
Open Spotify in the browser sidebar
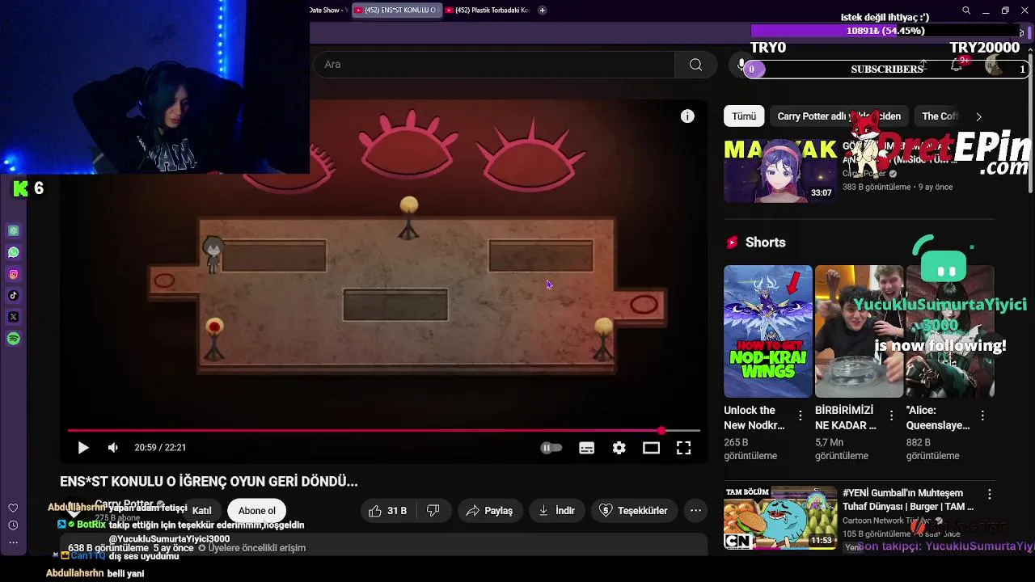pos(14,339)
